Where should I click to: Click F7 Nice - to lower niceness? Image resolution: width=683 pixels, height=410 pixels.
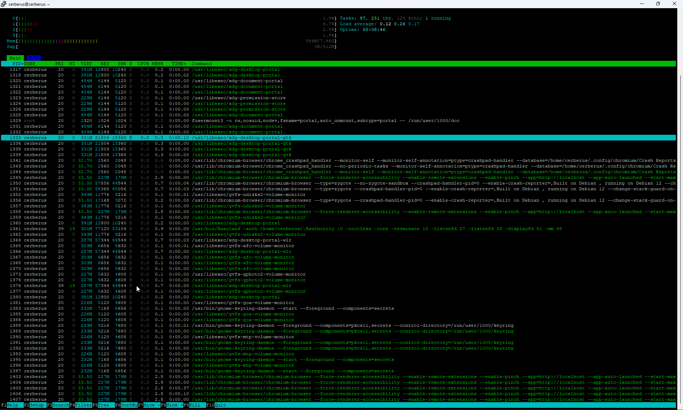149,405
